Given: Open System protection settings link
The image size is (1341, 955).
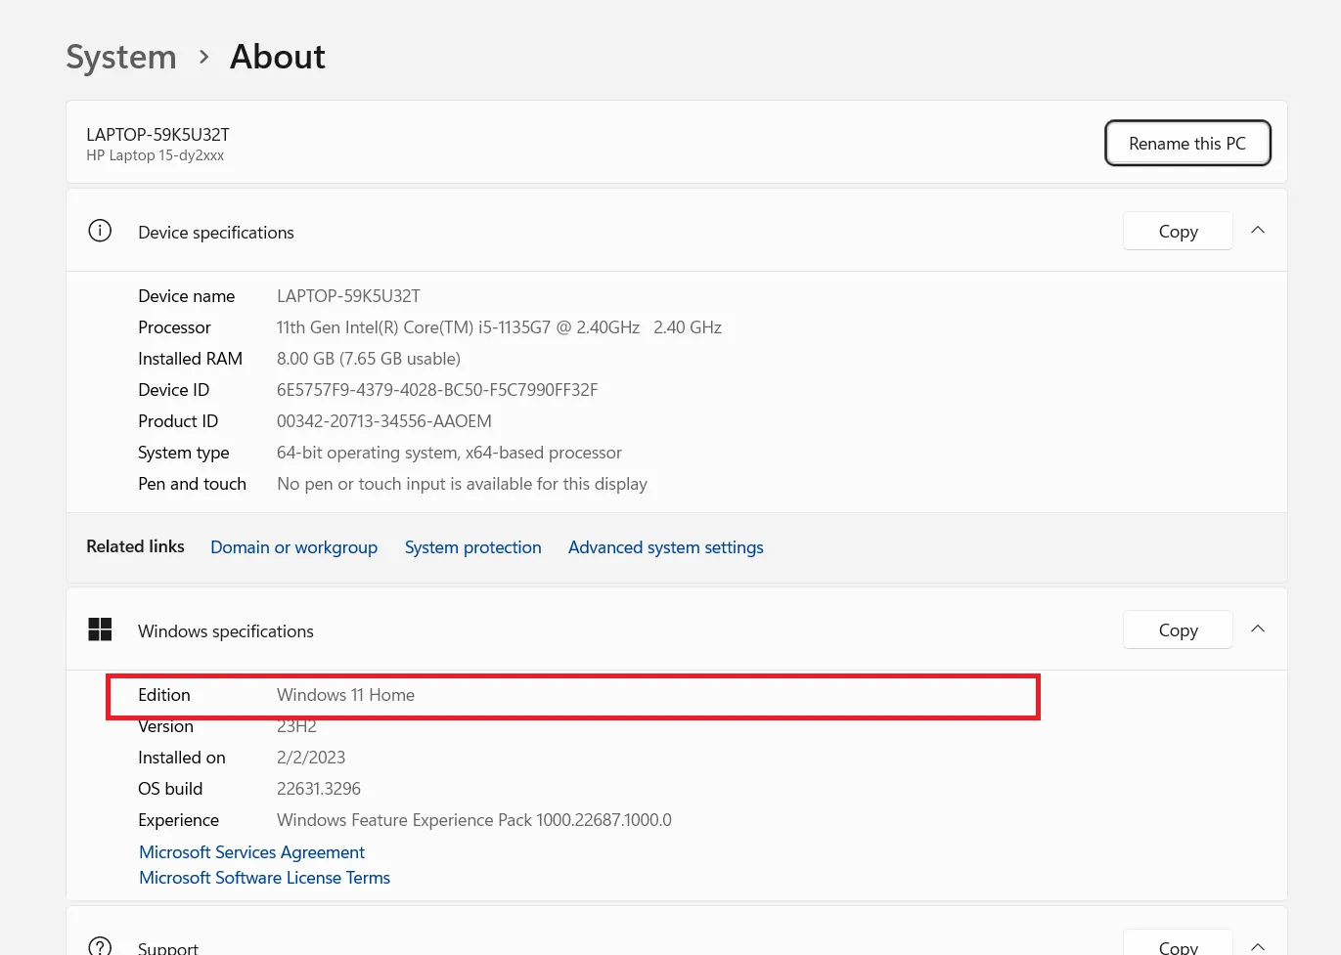Looking at the screenshot, I should (x=472, y=547).
